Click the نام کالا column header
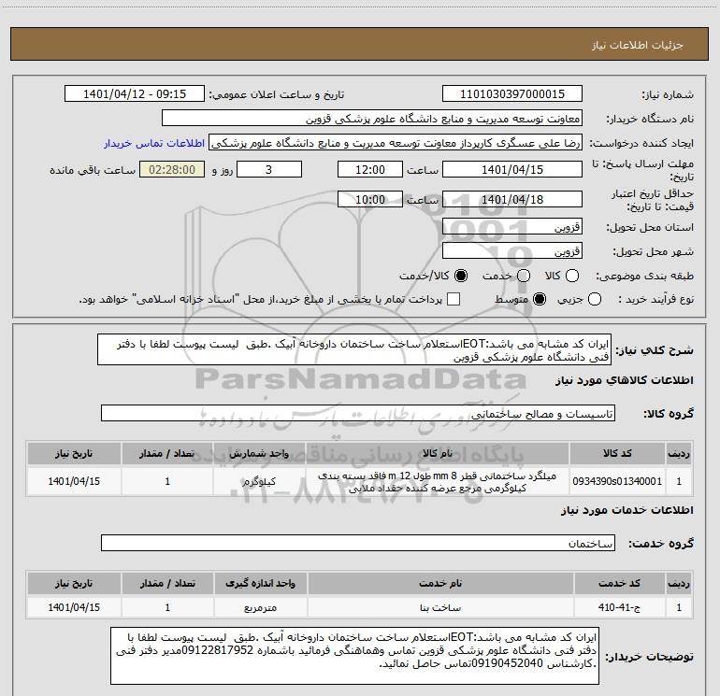 pos(438,454)
